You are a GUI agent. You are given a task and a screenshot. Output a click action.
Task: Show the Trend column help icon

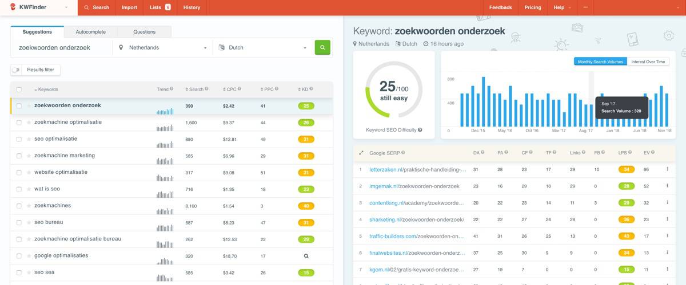point(173,89)
